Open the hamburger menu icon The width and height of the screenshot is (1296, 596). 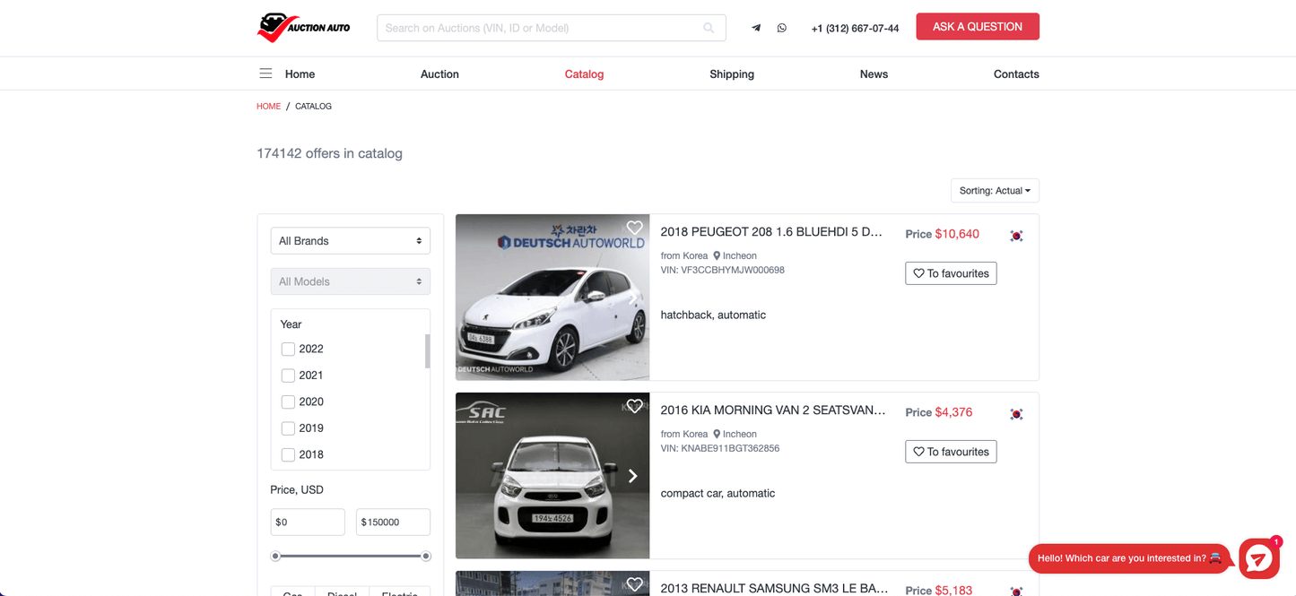tap(265, 73)
